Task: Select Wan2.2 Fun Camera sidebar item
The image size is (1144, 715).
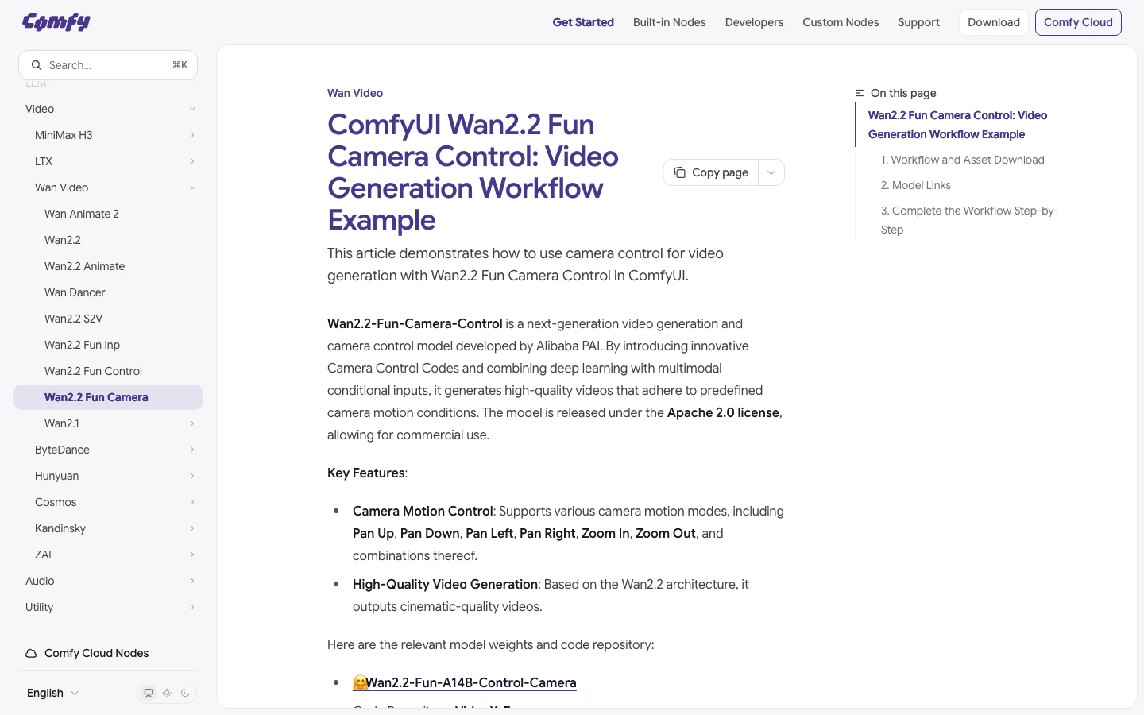Action: coord(108,397)
